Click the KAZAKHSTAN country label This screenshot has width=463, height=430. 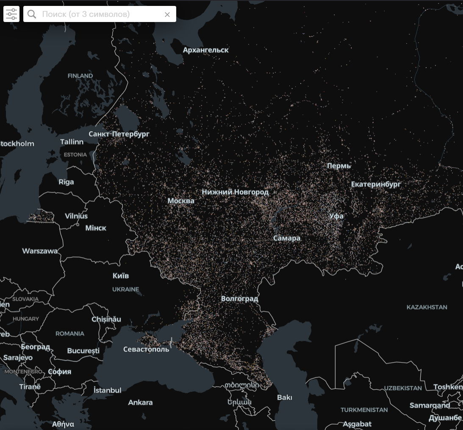427,307
